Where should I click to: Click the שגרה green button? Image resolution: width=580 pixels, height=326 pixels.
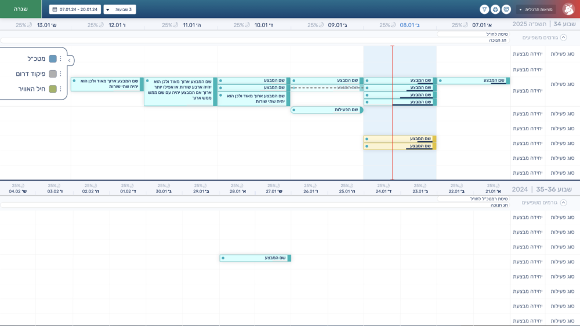[21, 9]
